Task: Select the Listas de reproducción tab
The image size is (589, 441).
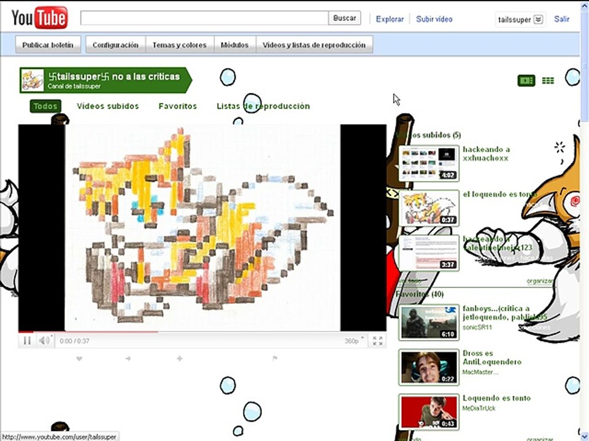Action: pos(263,106)
